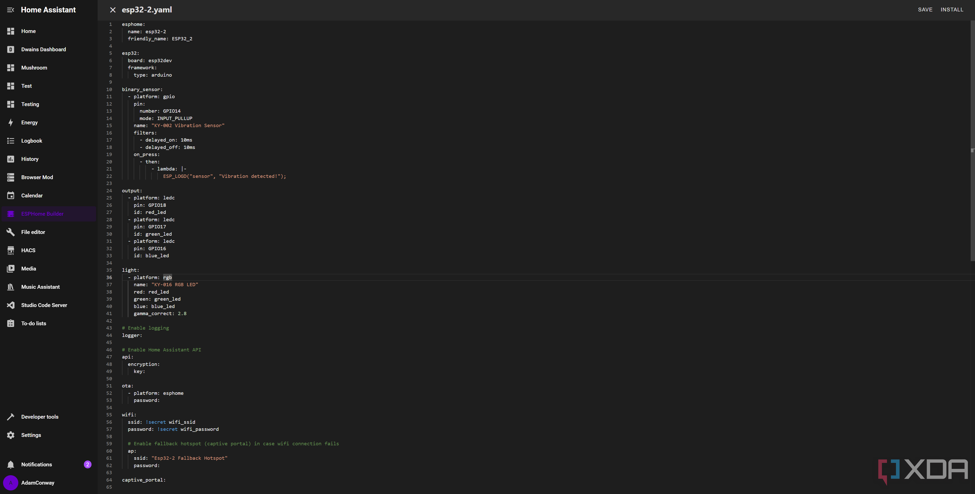Click the '# Enable logging' comment

tap(145, 328)
